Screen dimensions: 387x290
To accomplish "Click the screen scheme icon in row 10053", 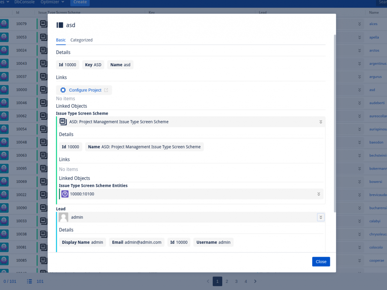I will pyautogui.click(x=44, y=37).
